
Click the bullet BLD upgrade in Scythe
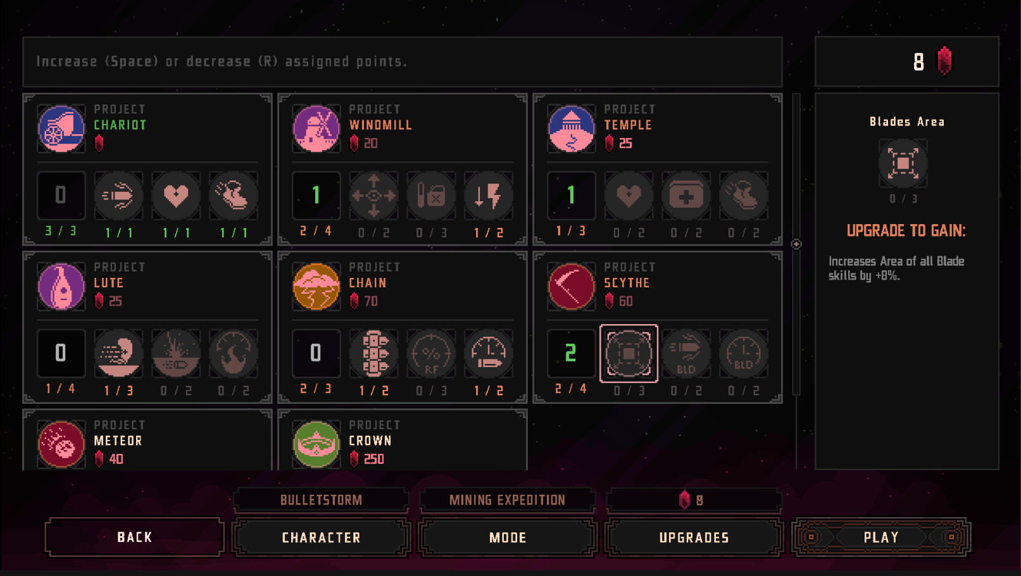pos(686,353)
